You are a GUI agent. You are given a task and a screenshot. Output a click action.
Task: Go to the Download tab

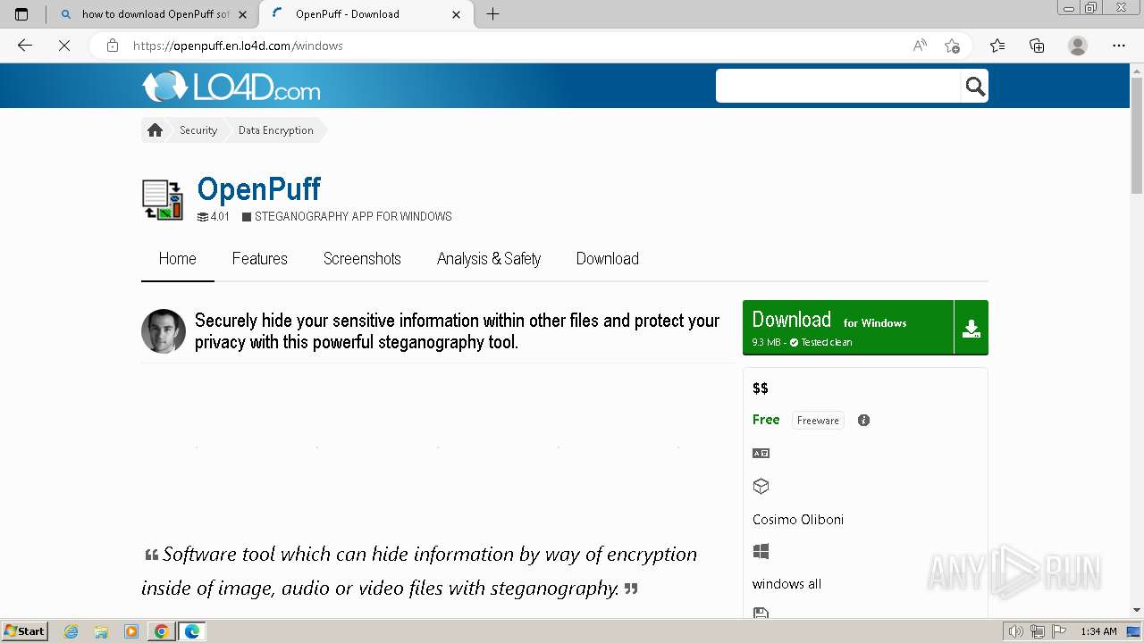click(x=608, y=259)
